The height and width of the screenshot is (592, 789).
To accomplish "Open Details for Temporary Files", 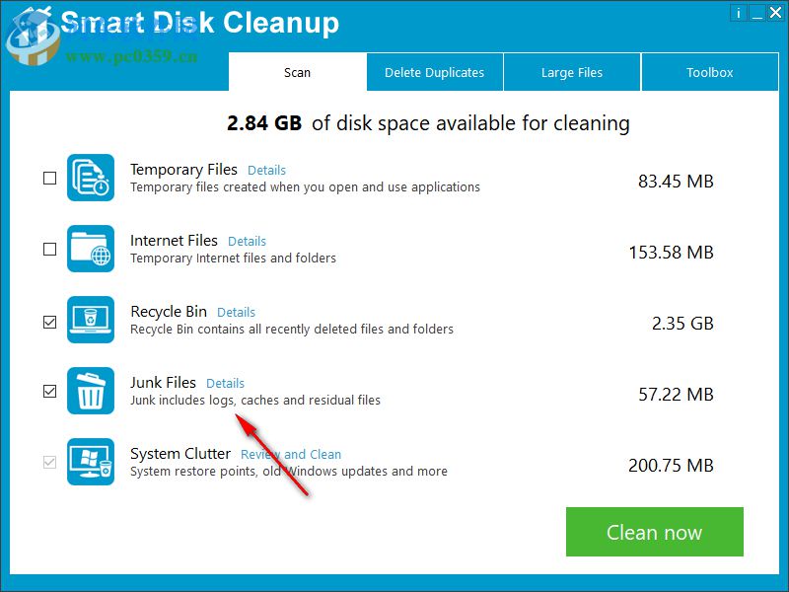I will 266,170.
